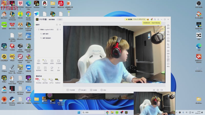This screenshot has width=205, height=115.
Task: Click 弹出窗口 pop-out window button
Action: point(82,90)
